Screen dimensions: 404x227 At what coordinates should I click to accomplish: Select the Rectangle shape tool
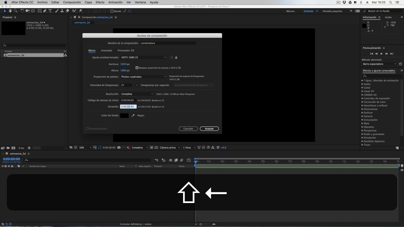coord(39,11)
